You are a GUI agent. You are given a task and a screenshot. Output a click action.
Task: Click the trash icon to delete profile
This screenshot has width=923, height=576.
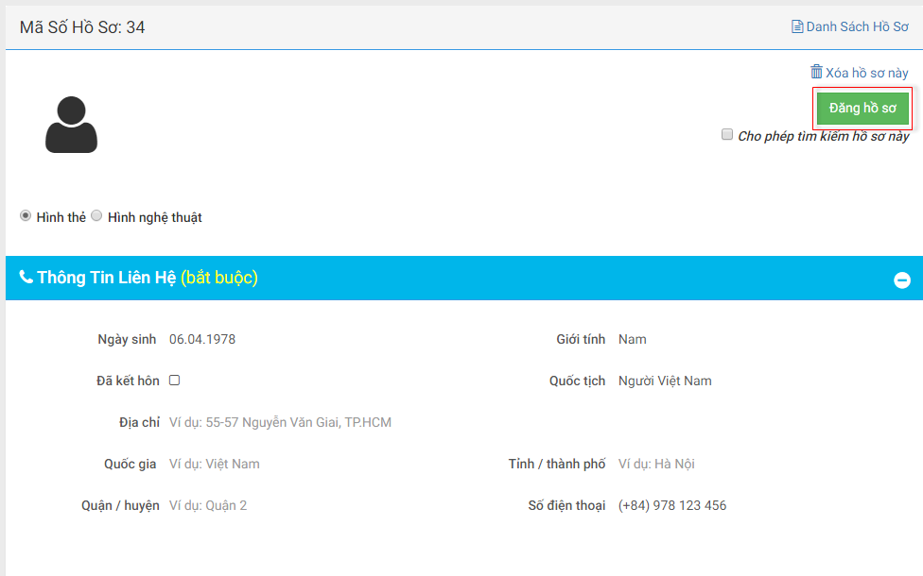[x=816, y=72]
